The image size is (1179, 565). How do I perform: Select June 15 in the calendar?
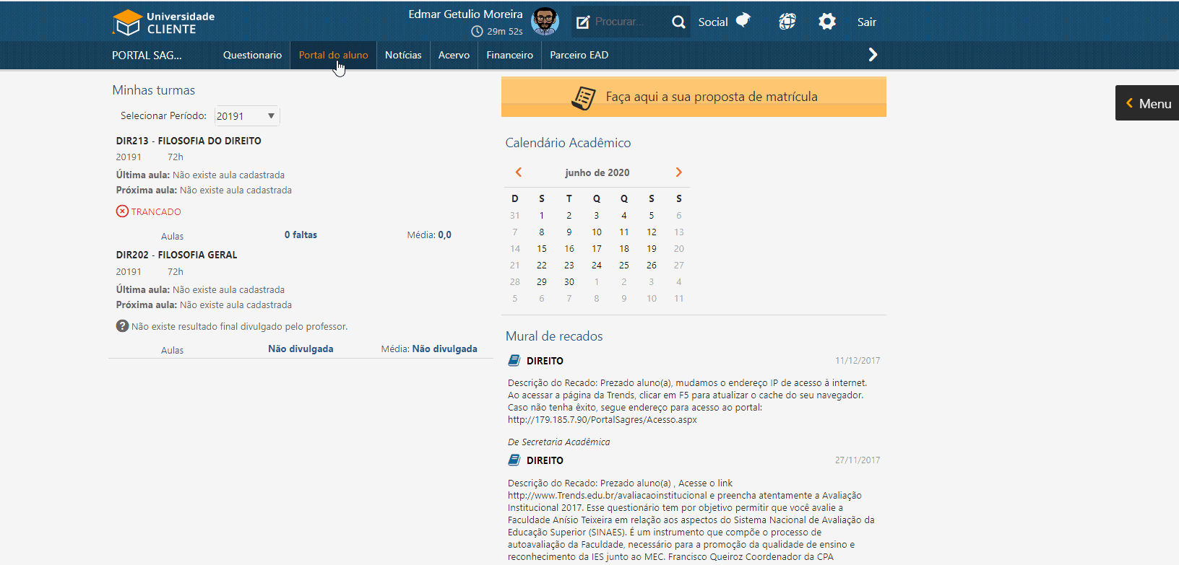tap(542, 249)
